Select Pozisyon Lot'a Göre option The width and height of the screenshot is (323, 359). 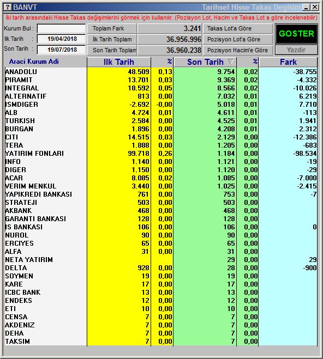pos(238,39)
